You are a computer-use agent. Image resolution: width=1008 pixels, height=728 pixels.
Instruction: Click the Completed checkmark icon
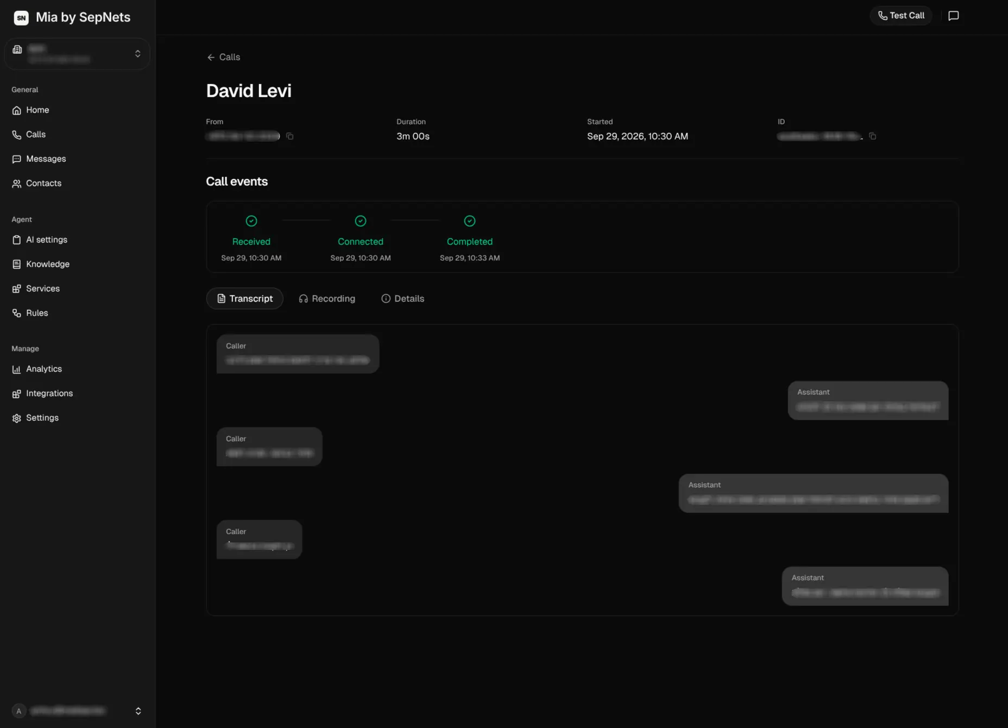pos(470,221)
